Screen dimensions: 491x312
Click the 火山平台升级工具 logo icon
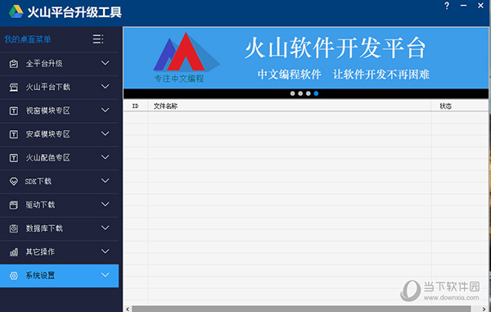pos(16,11)
